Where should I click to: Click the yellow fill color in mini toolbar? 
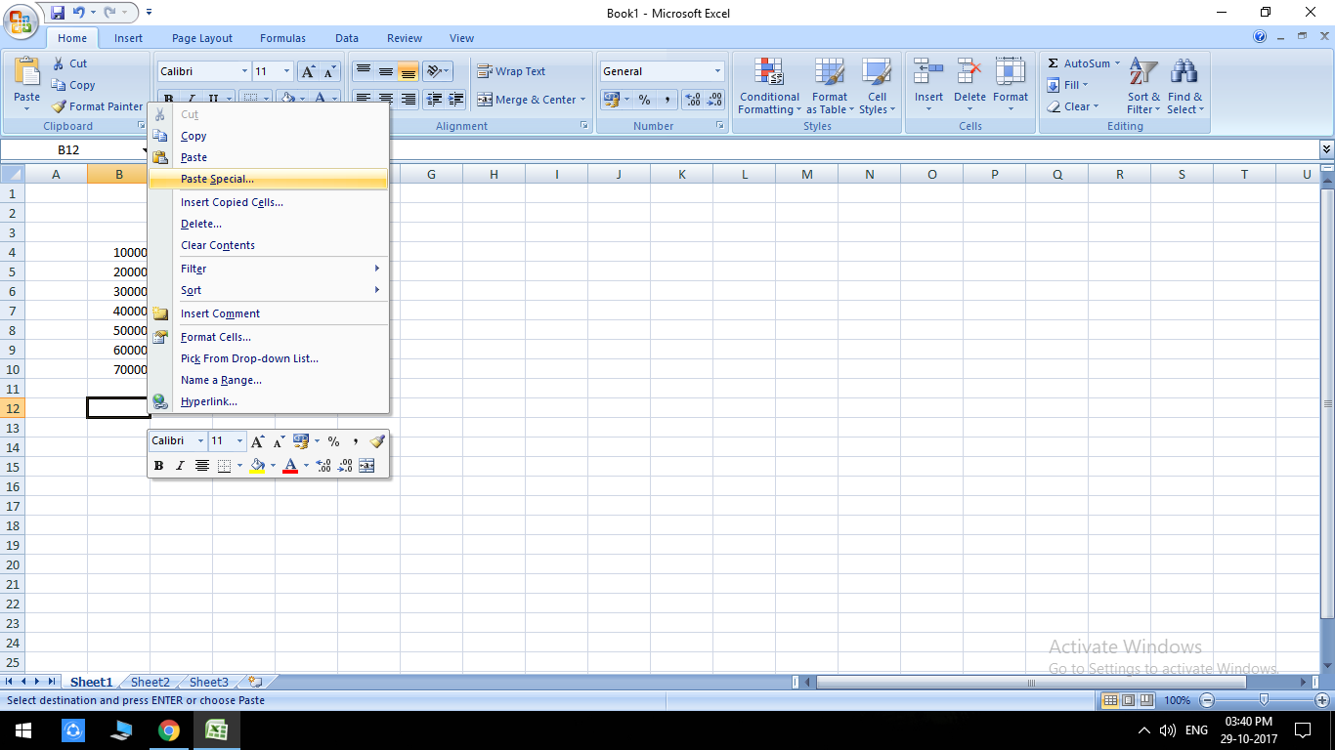coord(257,466)
